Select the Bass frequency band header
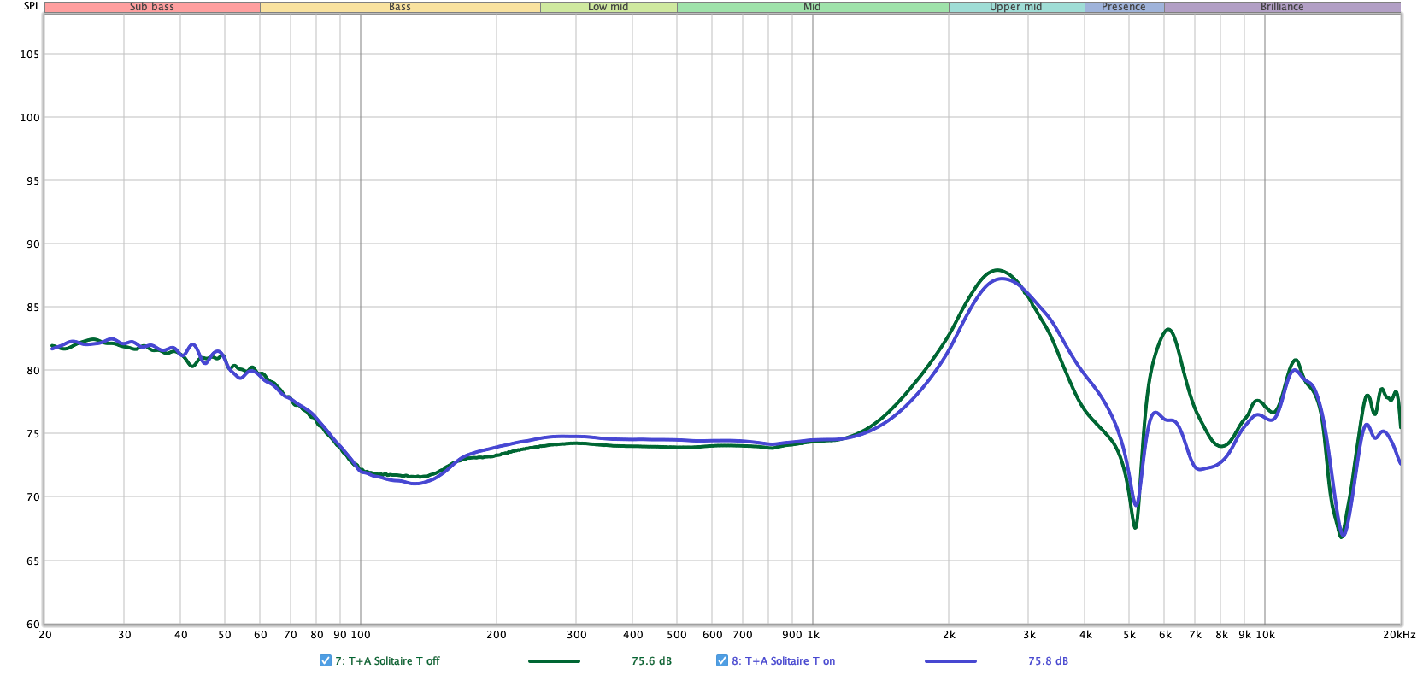1423x675 pixels. (x=400, y=7)
